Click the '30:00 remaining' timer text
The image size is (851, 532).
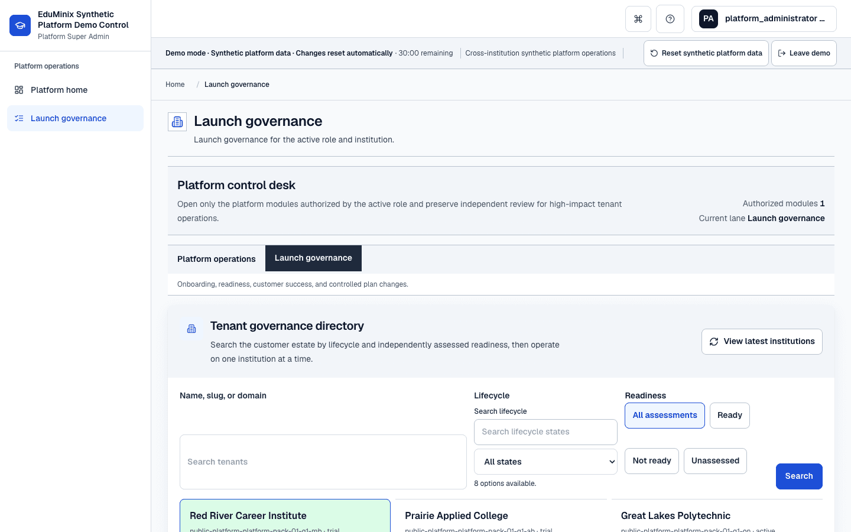[x=425, y=53]
